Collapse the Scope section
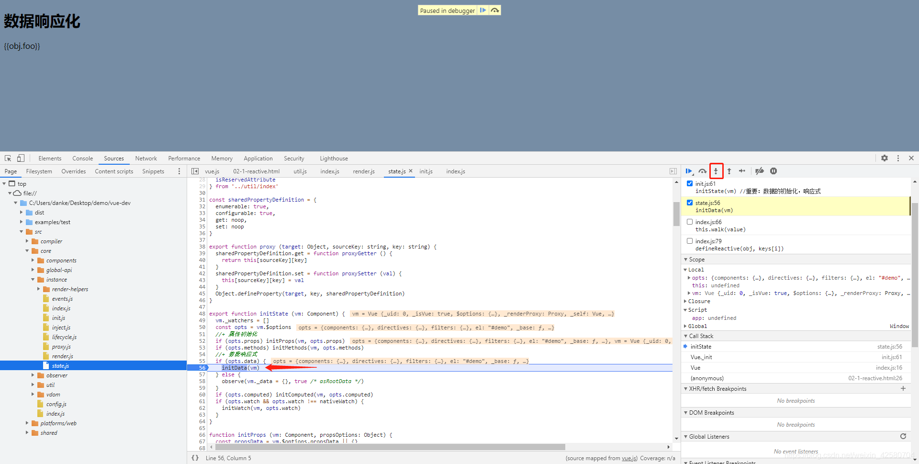Image resolution: width=919 pixels, height=464 pixels. point(685,260)
